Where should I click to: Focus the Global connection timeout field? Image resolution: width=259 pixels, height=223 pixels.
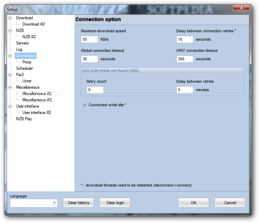tap(89, 59)
